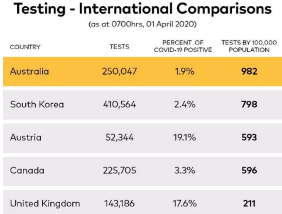Viewport: 282px width, 214px height.
Task: Click the date subtitle under the title
Action: click(142, 24)
